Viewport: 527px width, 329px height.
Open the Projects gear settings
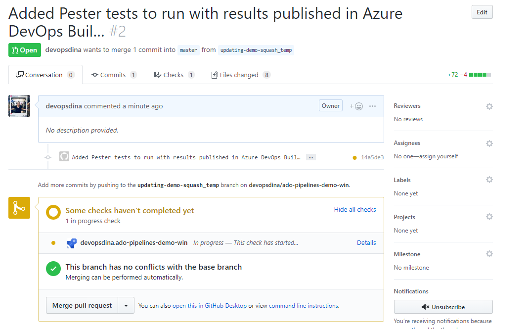pyautogui.click(x=489, y=217)
